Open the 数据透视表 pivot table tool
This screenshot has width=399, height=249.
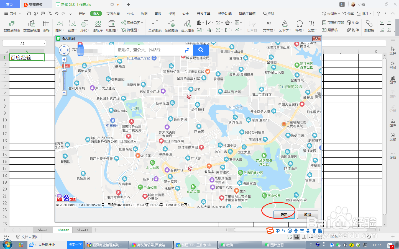[x=12, y=26]
